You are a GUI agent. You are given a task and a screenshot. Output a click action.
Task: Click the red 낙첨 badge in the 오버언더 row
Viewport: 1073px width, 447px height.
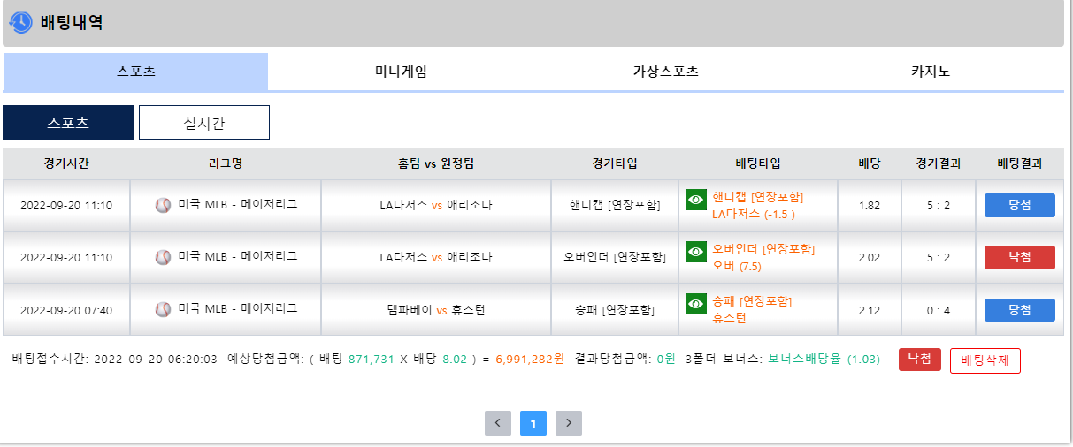pos(1020,257)
